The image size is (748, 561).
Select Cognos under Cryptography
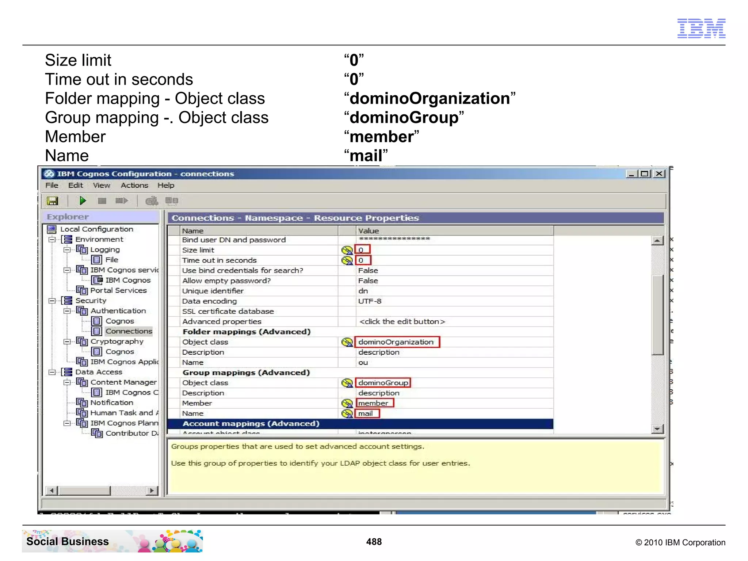(x=120, y=352)
